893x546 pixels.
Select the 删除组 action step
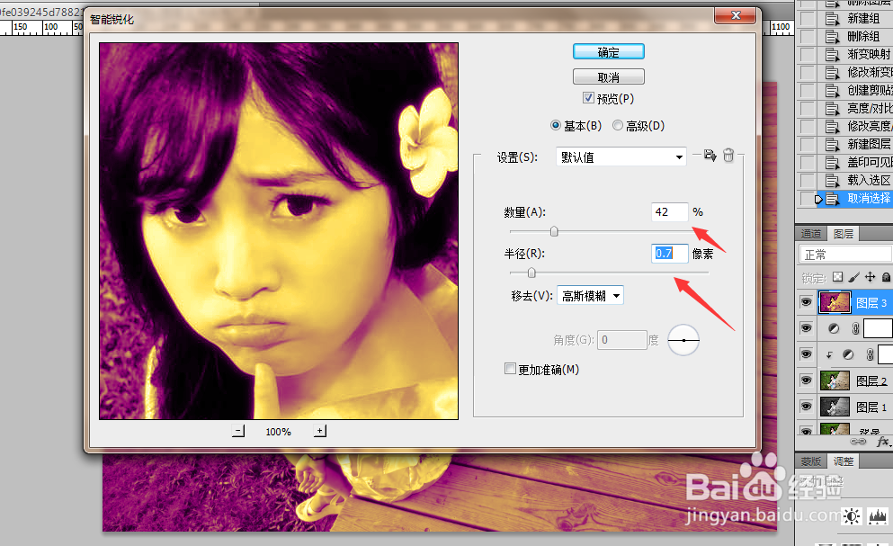coord(863,37)
